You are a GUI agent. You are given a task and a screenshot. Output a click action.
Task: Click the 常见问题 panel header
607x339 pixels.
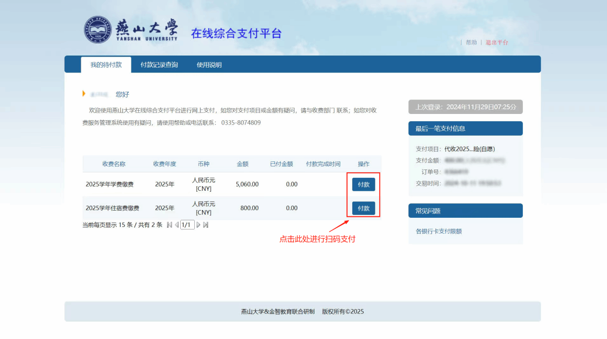tap(465, 211)
